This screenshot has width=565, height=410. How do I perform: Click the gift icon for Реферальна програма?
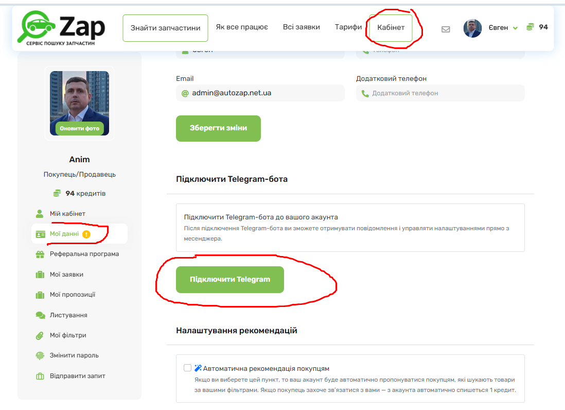40,254
